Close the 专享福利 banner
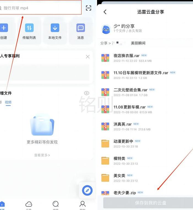The width and height of the screenshot is (193, 210). (88, 57)
